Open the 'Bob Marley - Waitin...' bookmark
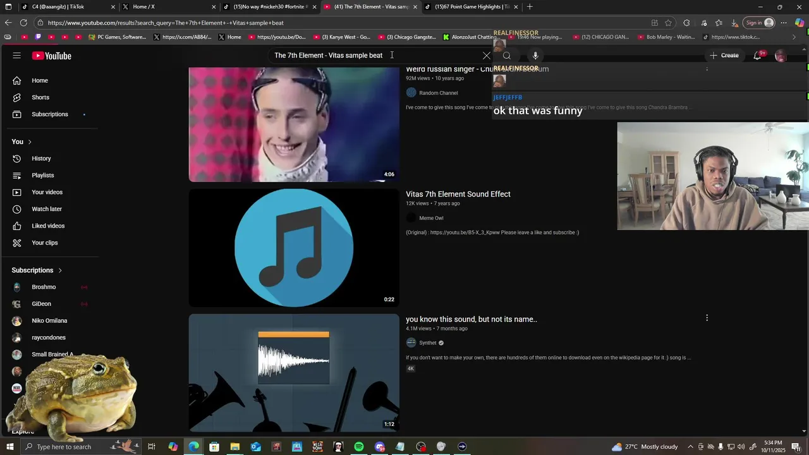Viewport: 809px width, 455px height. [666, 37]
